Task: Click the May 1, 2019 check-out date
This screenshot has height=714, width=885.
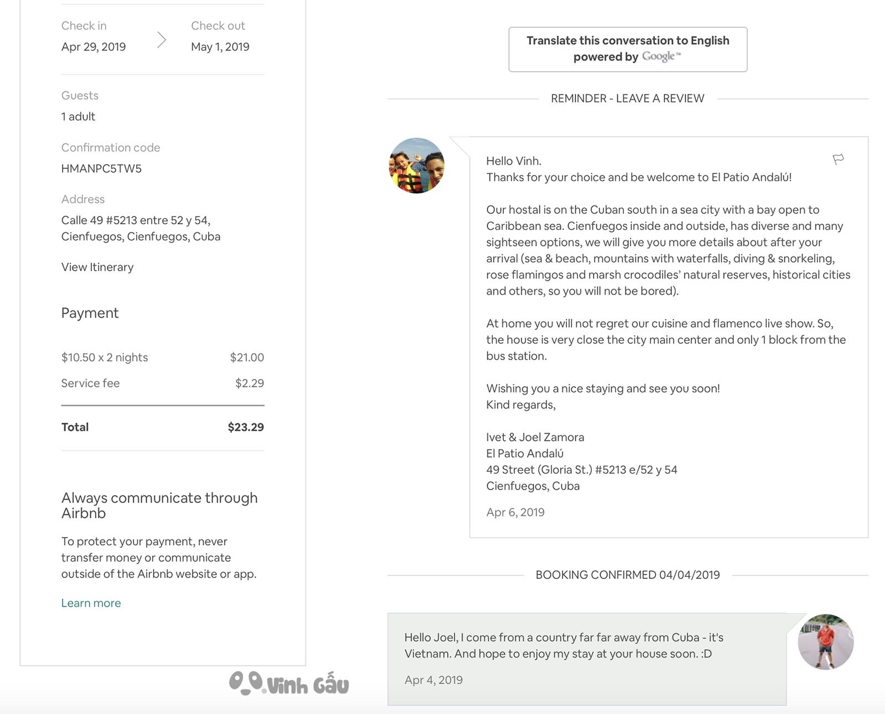Action: [220, 47]
